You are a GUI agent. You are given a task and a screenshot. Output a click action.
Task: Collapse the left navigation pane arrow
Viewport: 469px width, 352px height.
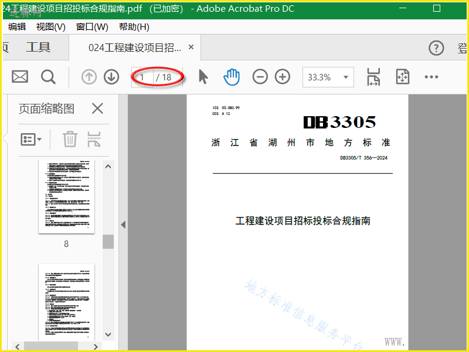coord(123,225)
